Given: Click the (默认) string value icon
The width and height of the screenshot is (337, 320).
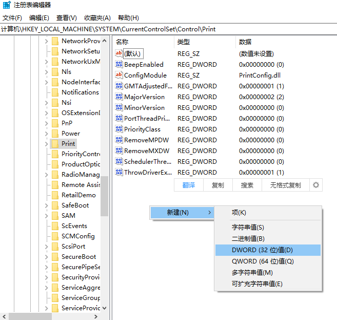Looking at the screenshot, I should click(119, 53).
